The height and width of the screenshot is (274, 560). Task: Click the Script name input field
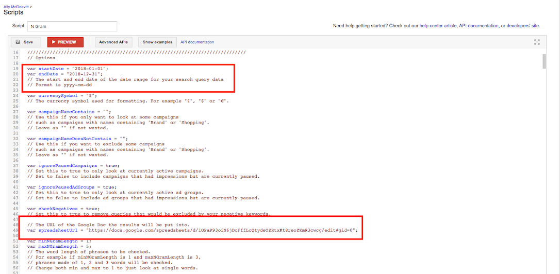72,26
